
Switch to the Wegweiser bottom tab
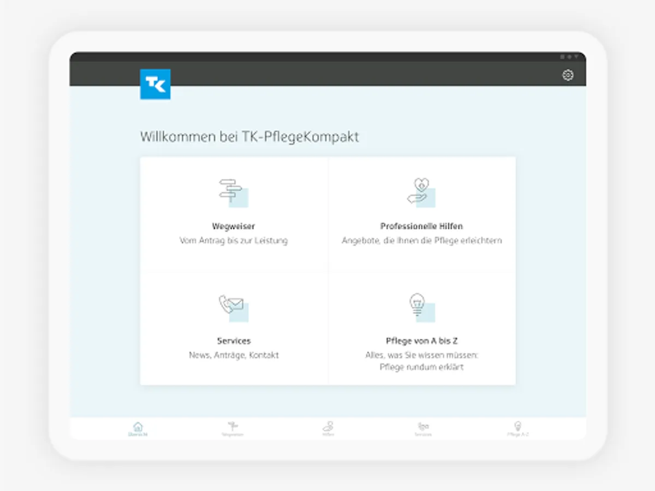click(233, 429)
